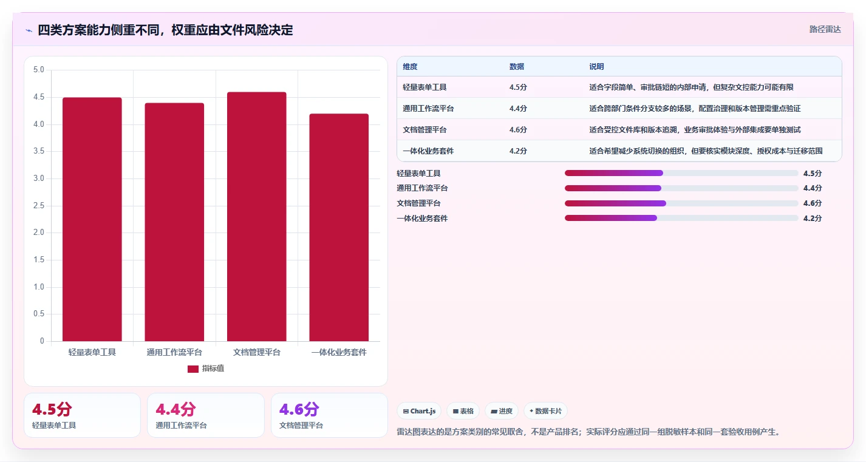Open the 4.5分 轻量表单工具 data card
Screen dimensions: 866x462
pyautogui.click(x=82, y=415)
